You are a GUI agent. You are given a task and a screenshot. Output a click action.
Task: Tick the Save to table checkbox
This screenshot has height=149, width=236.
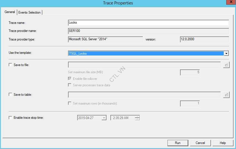coord(11,95)
